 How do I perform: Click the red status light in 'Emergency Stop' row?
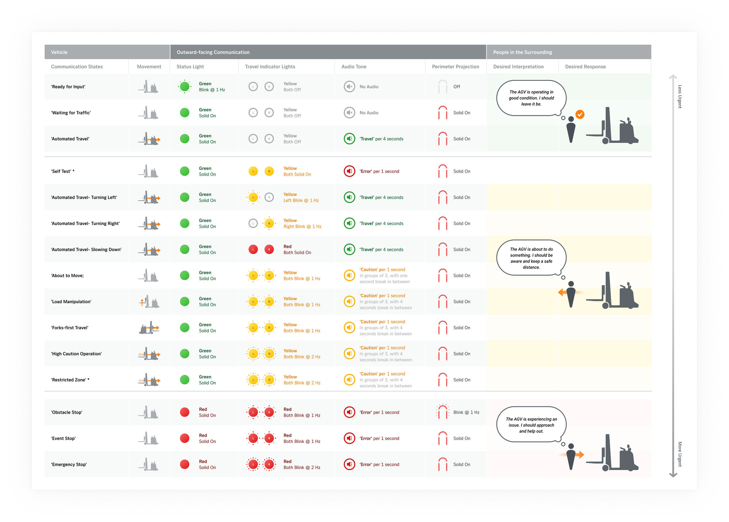(184, 464)
